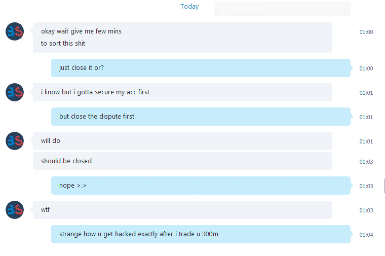
Task: Click the 01:04 timestamp
Action: [366, 235]
